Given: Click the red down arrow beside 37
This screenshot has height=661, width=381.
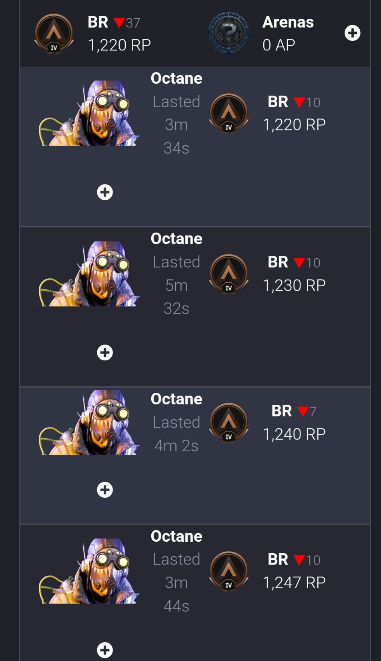Looking at the screenshot, I should click(x=119, y=23).
